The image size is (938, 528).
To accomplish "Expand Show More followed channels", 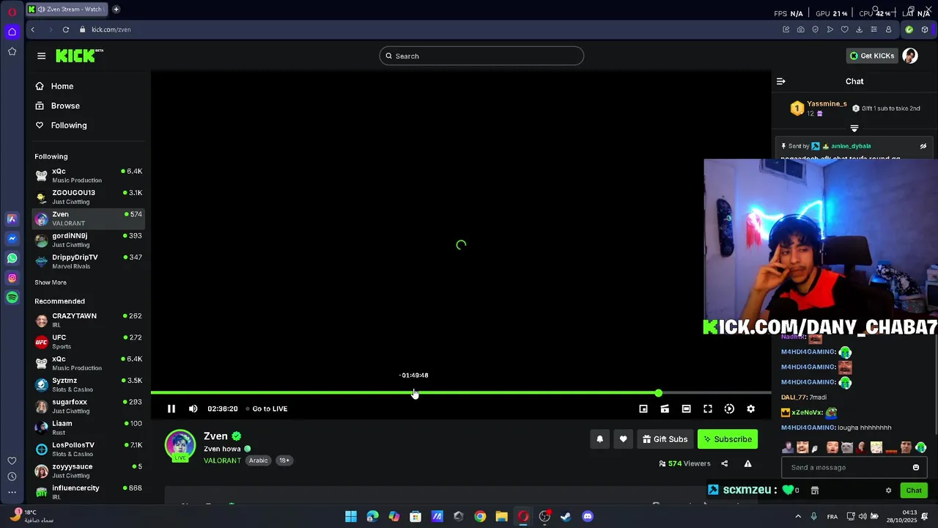I will tap(51, 282).
